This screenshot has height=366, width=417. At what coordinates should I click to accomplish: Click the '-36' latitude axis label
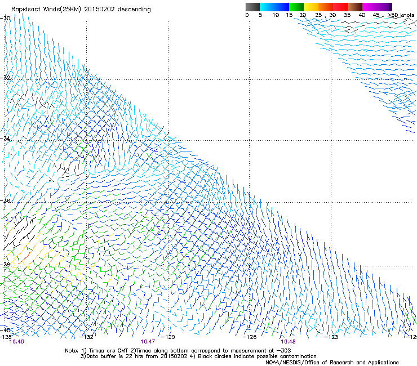coord(5,200)
